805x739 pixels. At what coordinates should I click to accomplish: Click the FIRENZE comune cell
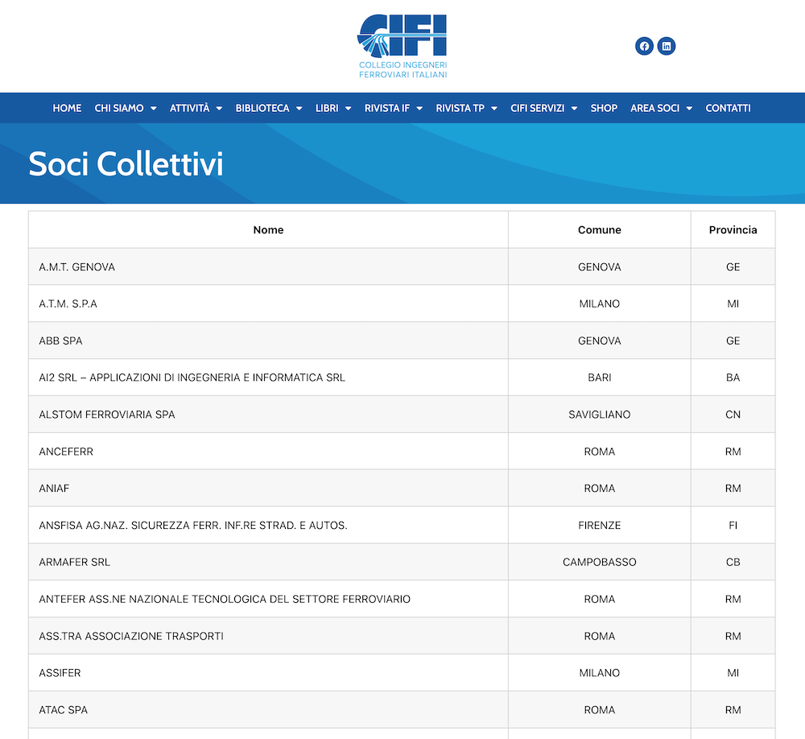coord(600,526)
